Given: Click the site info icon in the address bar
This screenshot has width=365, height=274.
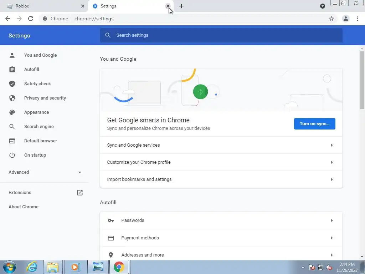Looking at the screenshot, I should [45, 19].
